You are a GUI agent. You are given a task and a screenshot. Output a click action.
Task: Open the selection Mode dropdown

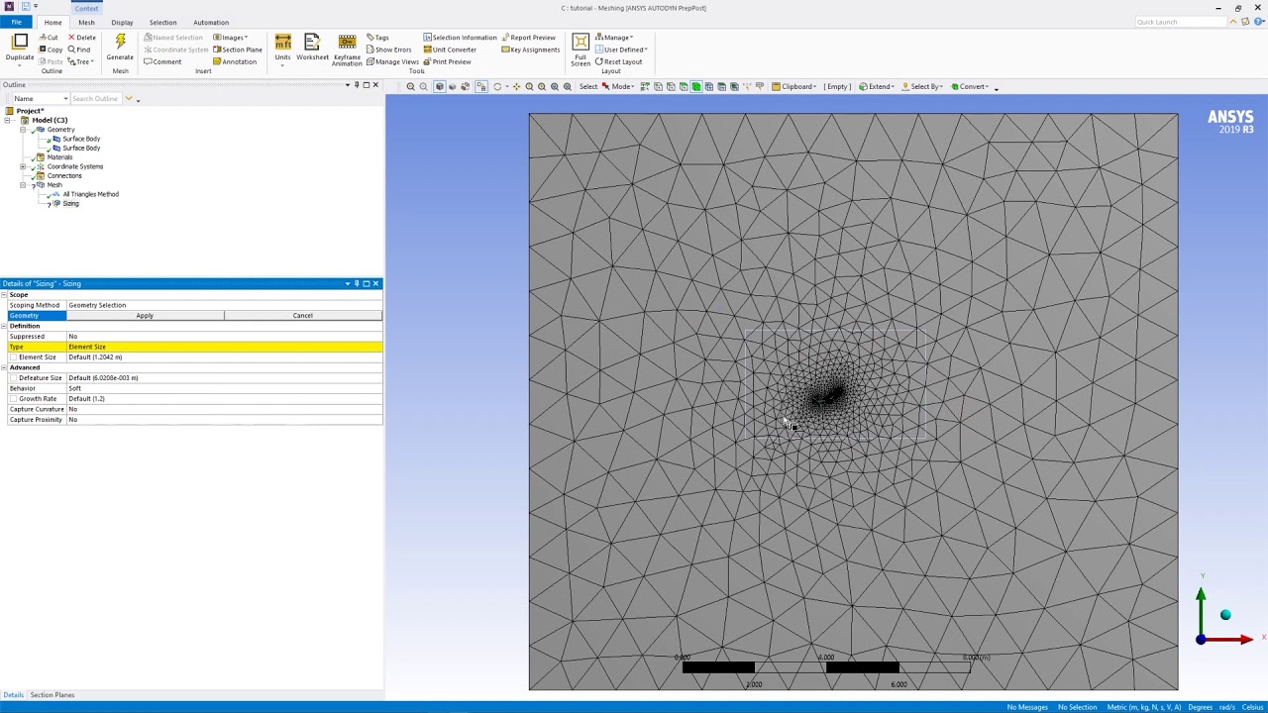[619, 86]
